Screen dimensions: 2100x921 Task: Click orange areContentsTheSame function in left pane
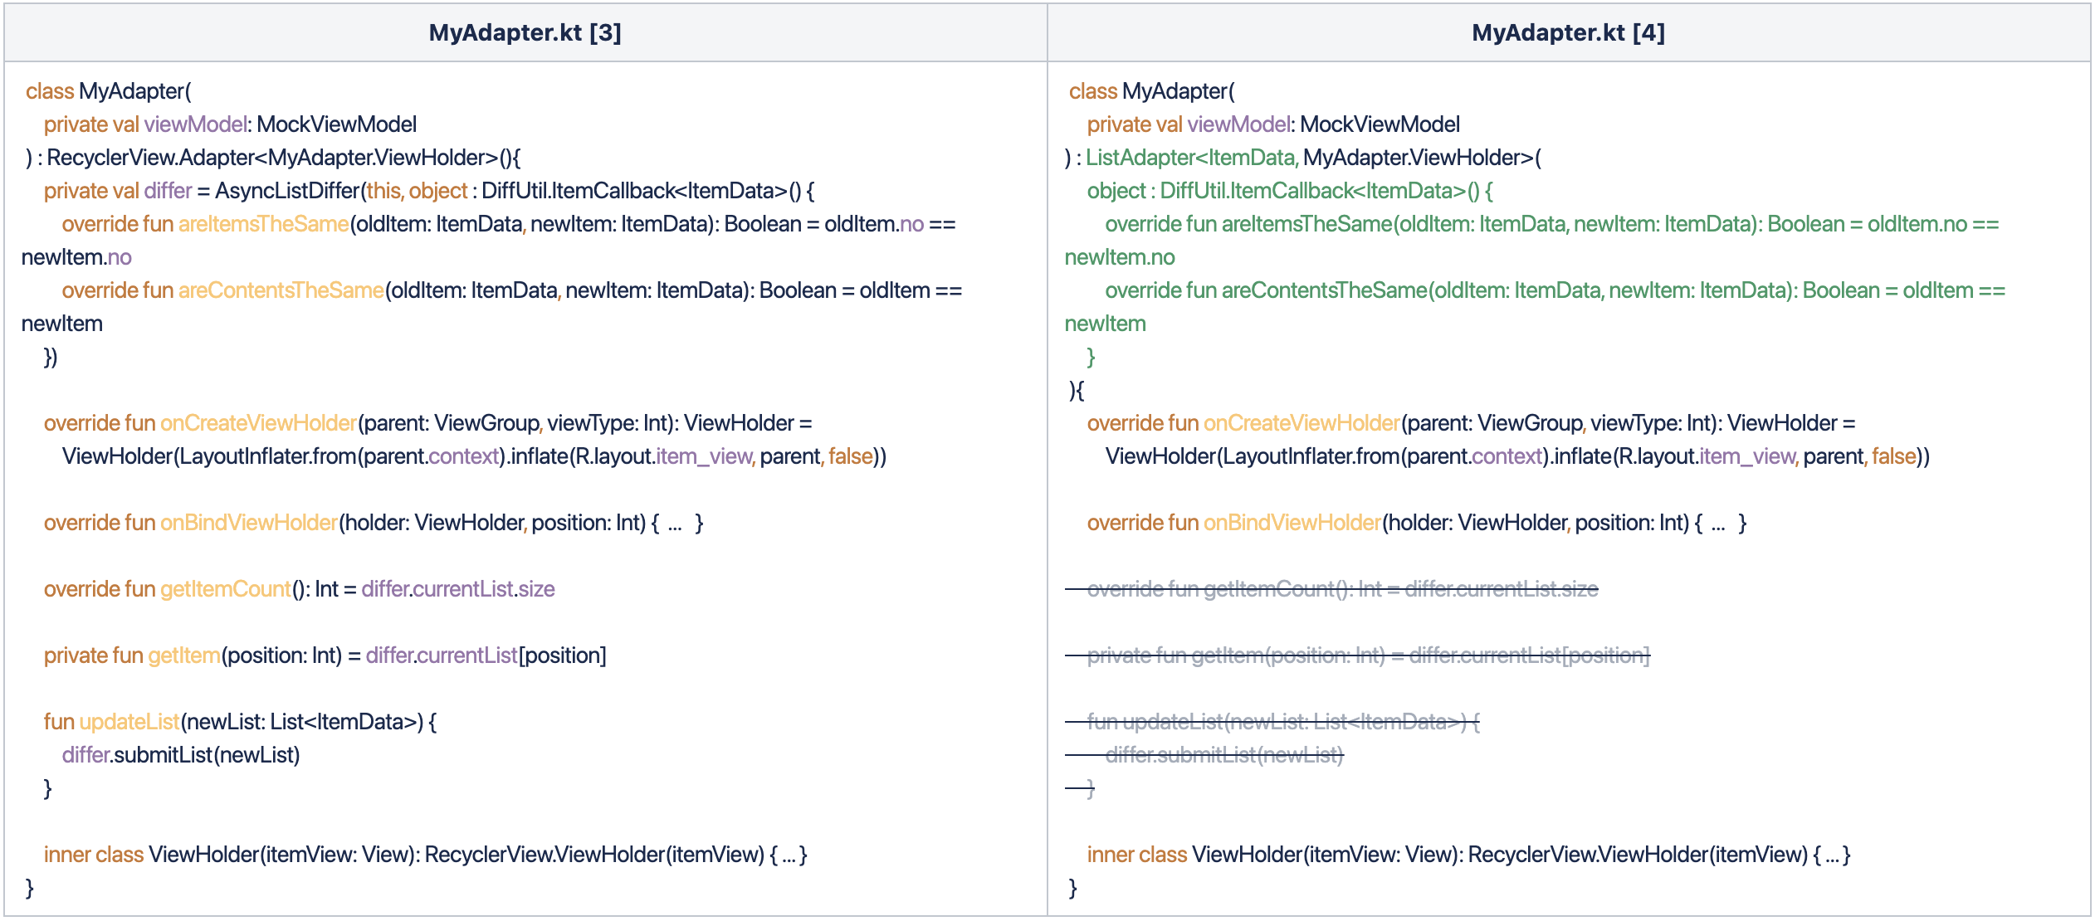click(x=281, y=290)
